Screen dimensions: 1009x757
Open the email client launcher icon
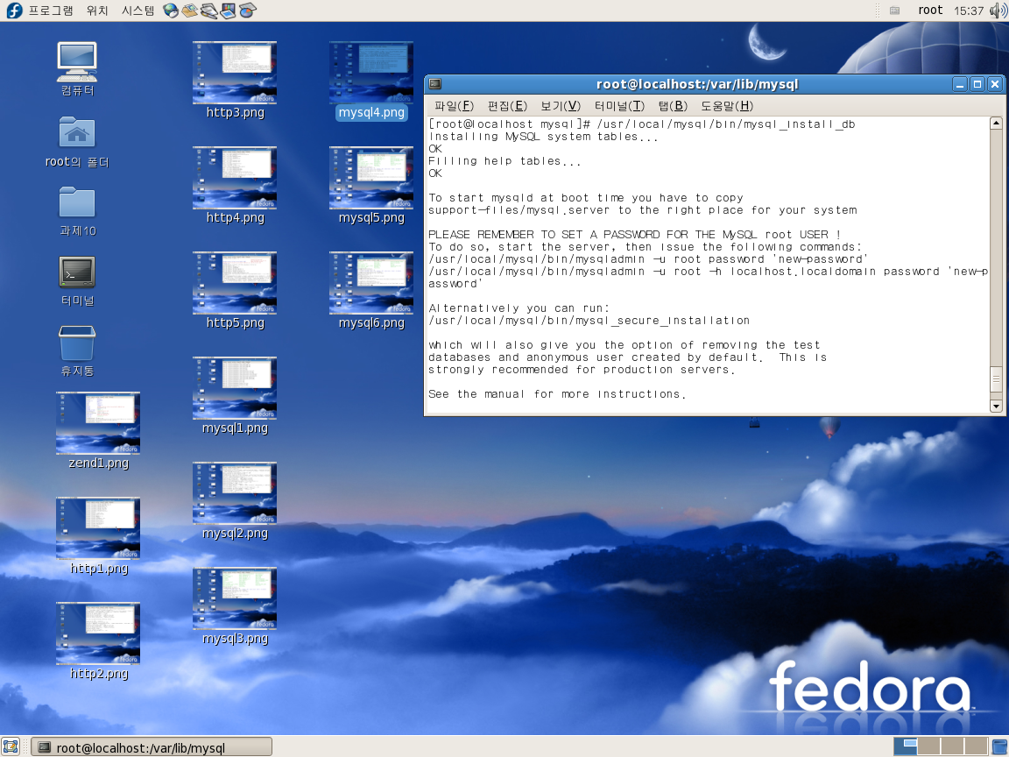point(189,11)
